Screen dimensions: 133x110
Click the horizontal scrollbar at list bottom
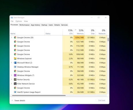coord(39,95)
